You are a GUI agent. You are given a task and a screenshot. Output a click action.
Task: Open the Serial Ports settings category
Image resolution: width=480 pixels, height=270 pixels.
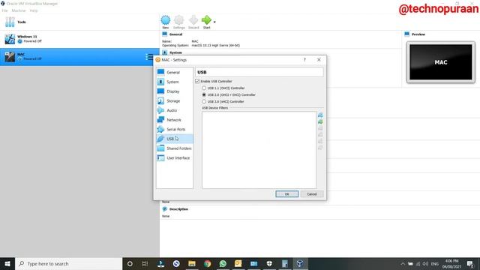click(x=175, y=129)
